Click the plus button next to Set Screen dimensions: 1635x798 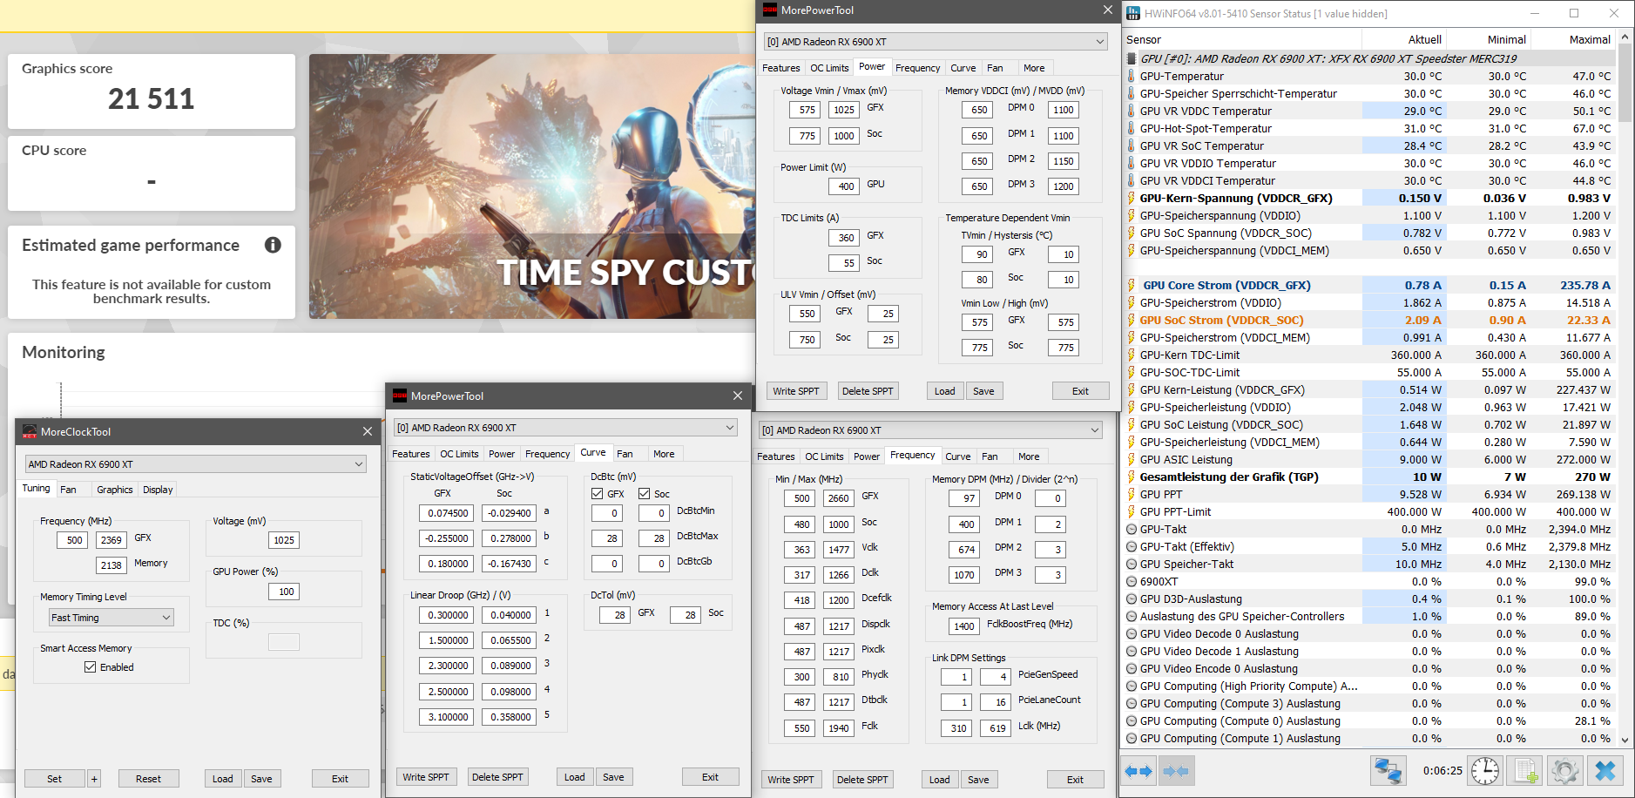(x=94, y=779)
